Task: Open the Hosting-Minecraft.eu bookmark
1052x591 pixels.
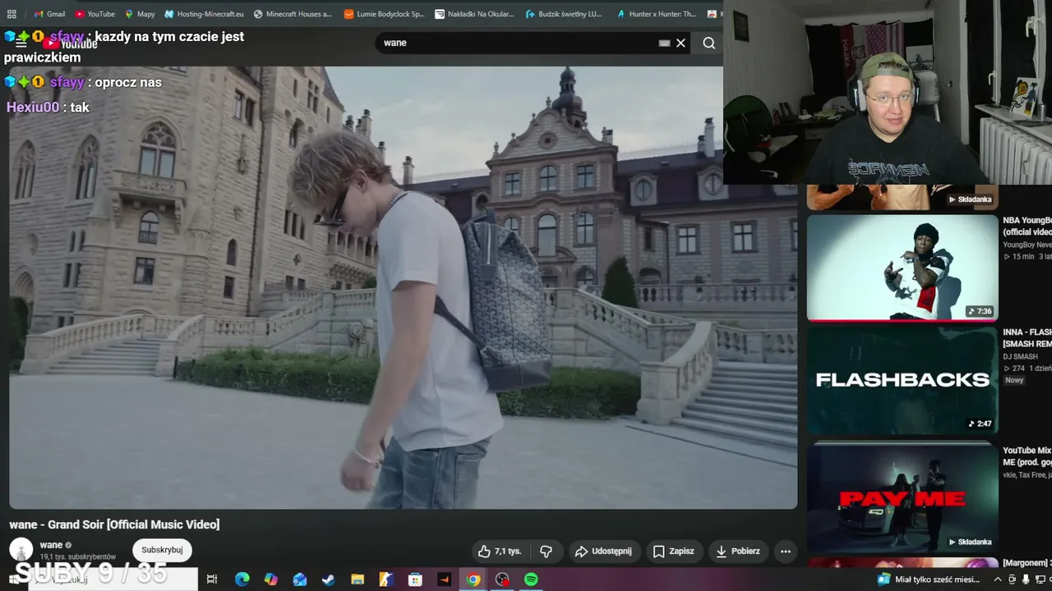Action: coord(204,14)
